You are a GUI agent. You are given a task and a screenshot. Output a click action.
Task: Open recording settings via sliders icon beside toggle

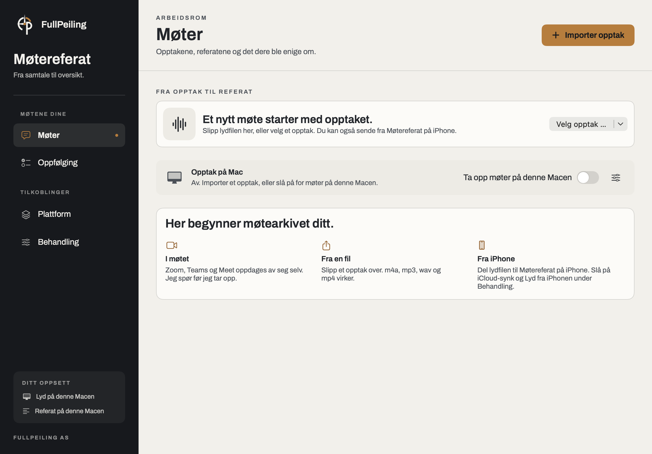[x=616, y=178]
